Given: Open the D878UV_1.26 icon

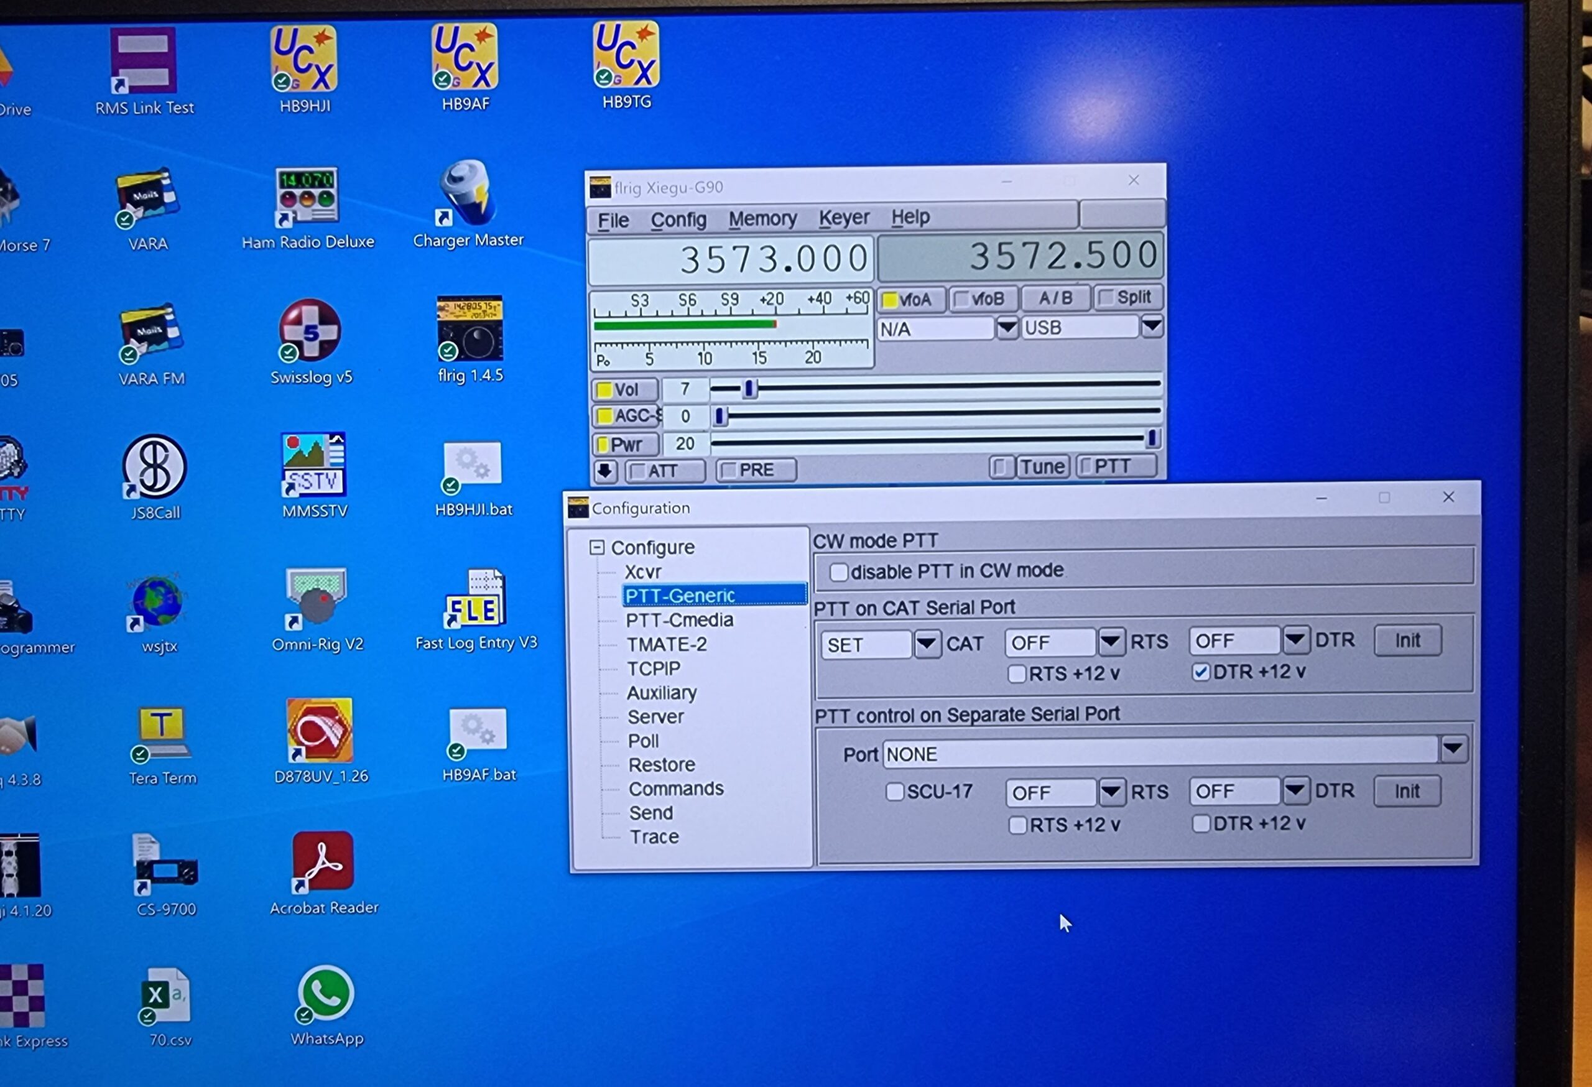Looking at the screenshot, I should 319,730.
